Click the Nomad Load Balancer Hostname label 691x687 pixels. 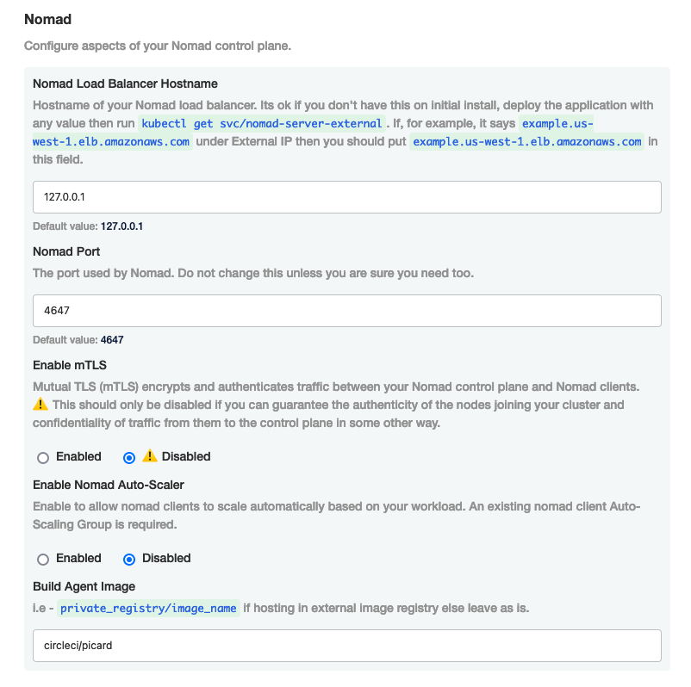click(125, 84)
